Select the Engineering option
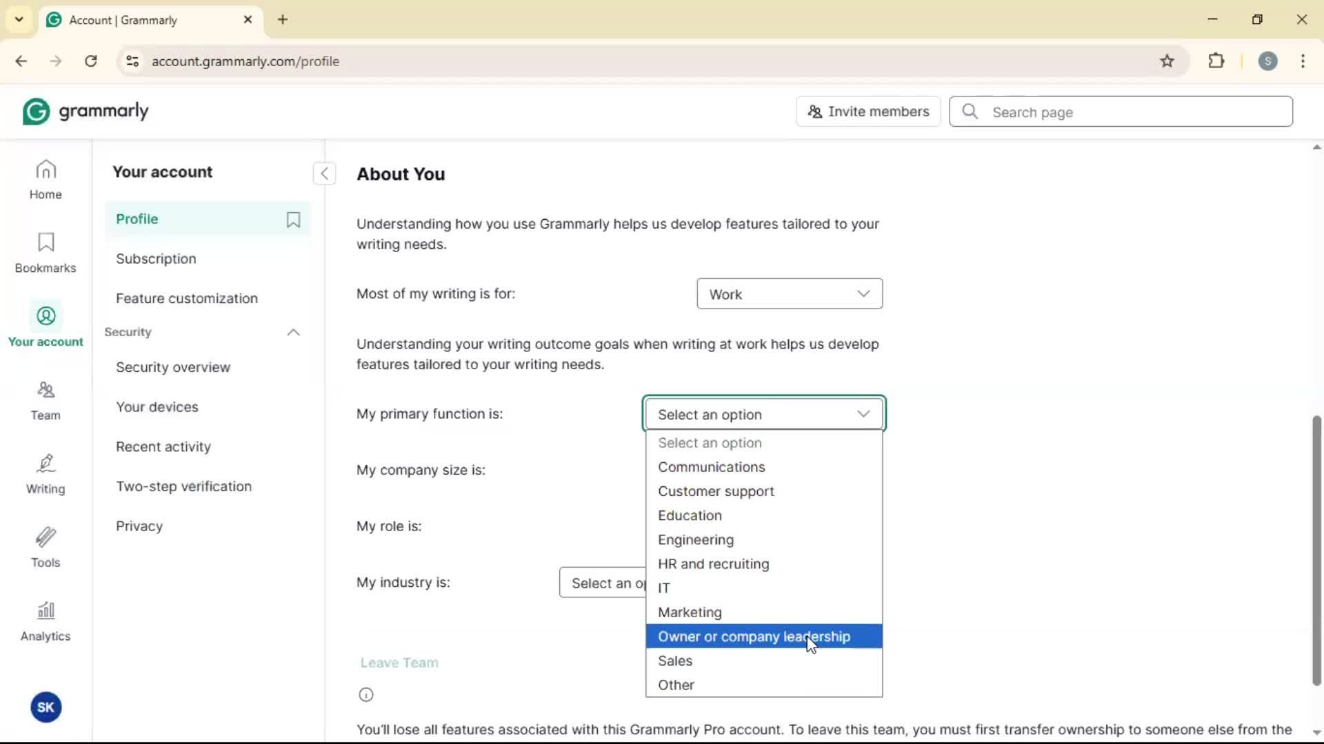The height and width of the screenshot is (744, 1324). pos(696,539)
